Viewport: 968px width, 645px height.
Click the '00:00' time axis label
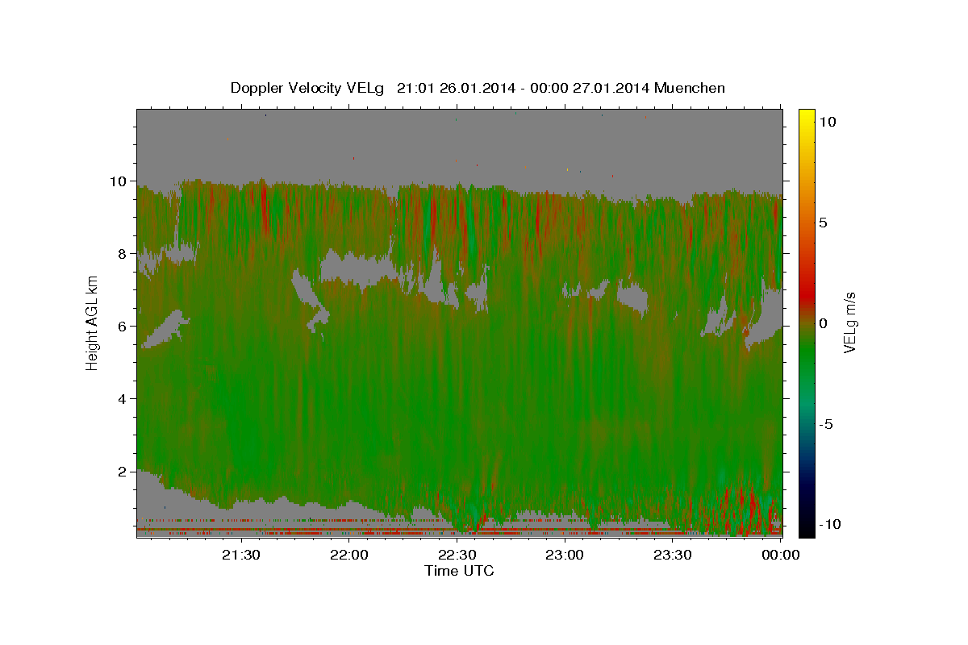pos(781,554)
